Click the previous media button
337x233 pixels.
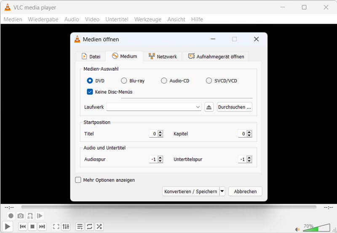(23, 226)
